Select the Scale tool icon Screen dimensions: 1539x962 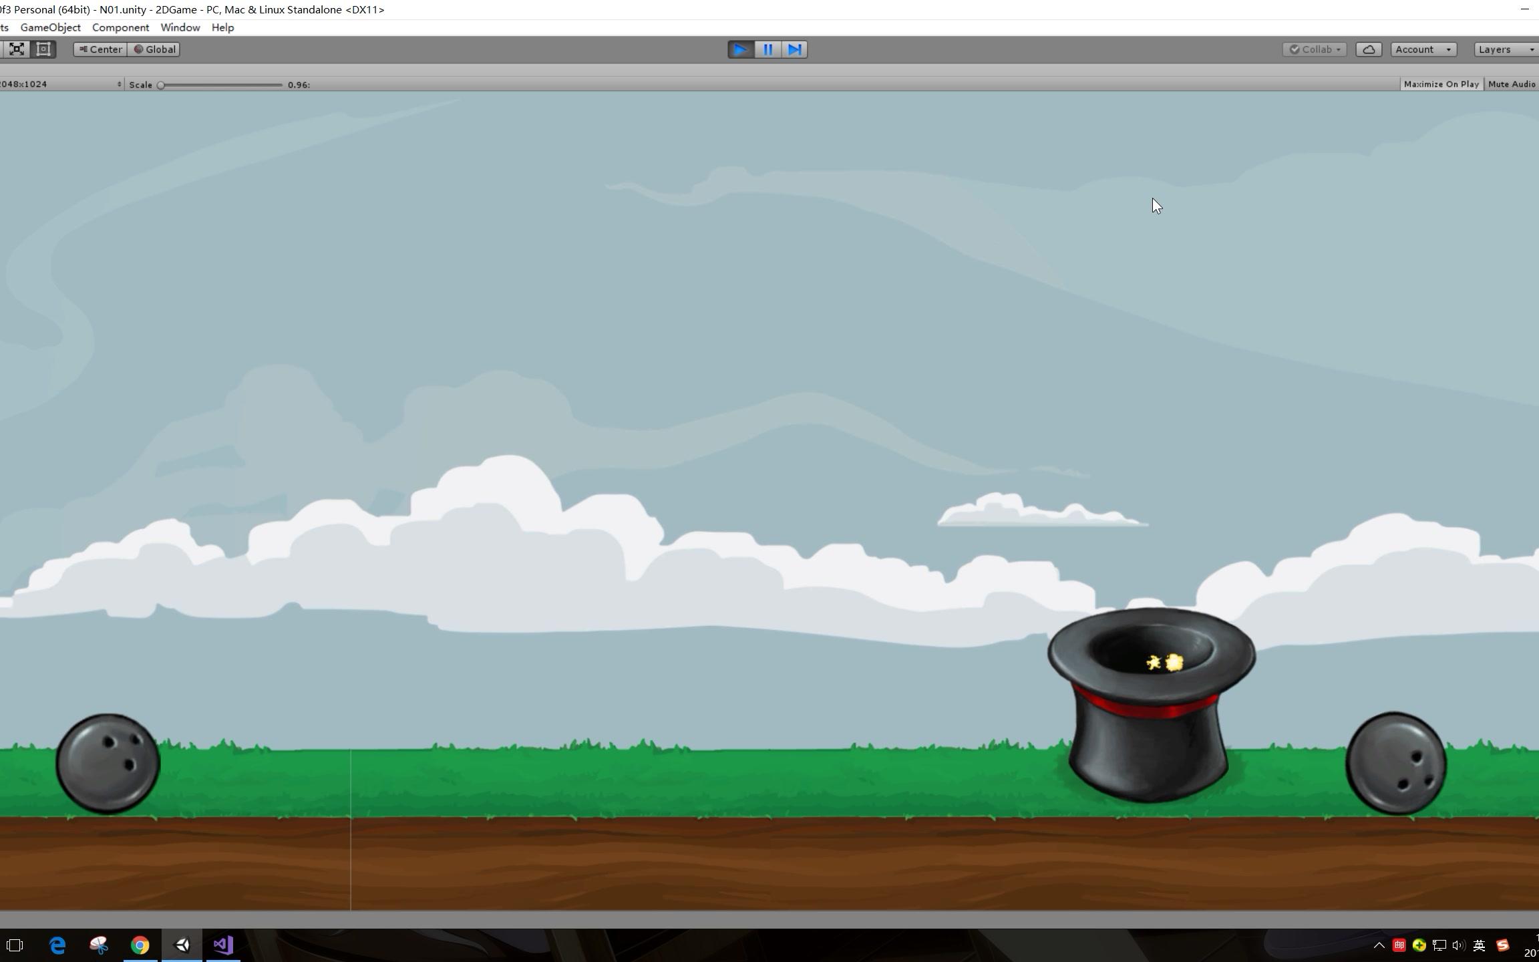coord(17,49)
